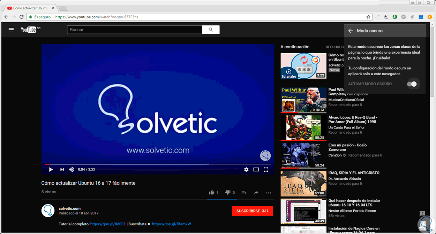436x234 pixels.
Task: Dislike the video with thumbs down
Action: 228,192
